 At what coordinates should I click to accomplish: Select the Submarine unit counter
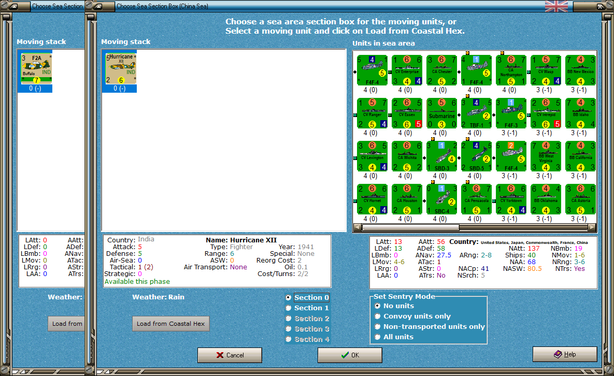point(441,113)
